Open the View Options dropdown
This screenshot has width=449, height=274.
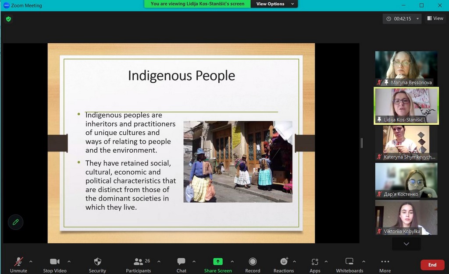point(274,4)
